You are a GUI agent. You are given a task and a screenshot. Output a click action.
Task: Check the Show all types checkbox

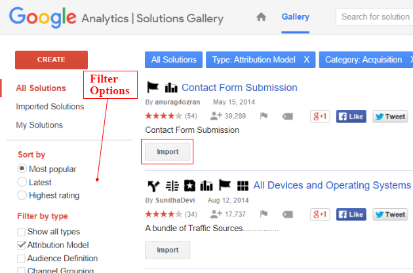21,232
